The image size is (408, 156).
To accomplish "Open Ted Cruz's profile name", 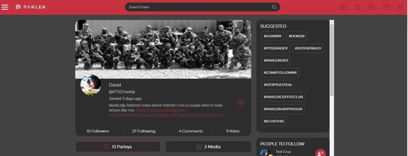I will click(283, 152).
